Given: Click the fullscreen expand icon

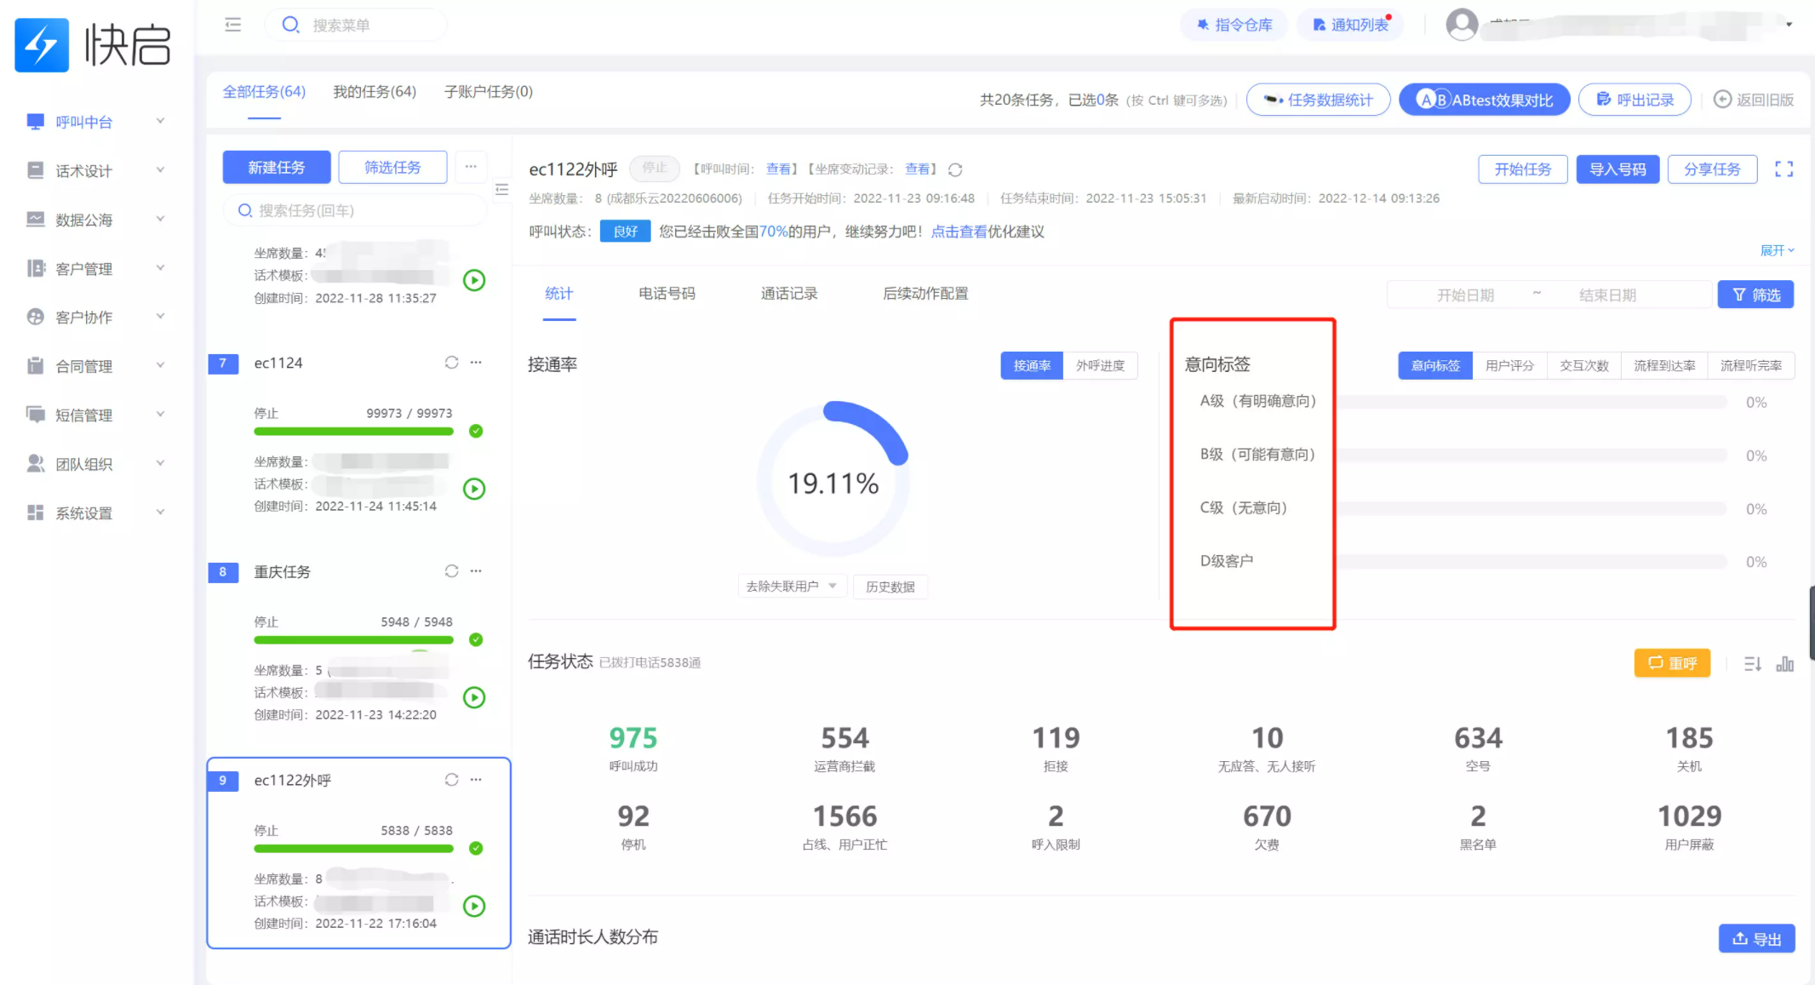Looking at the screenshot, I should pos(1784,169).
